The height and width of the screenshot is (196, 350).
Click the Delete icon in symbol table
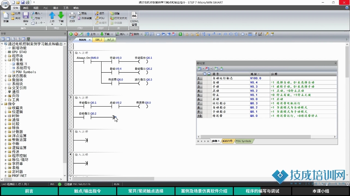207,69
